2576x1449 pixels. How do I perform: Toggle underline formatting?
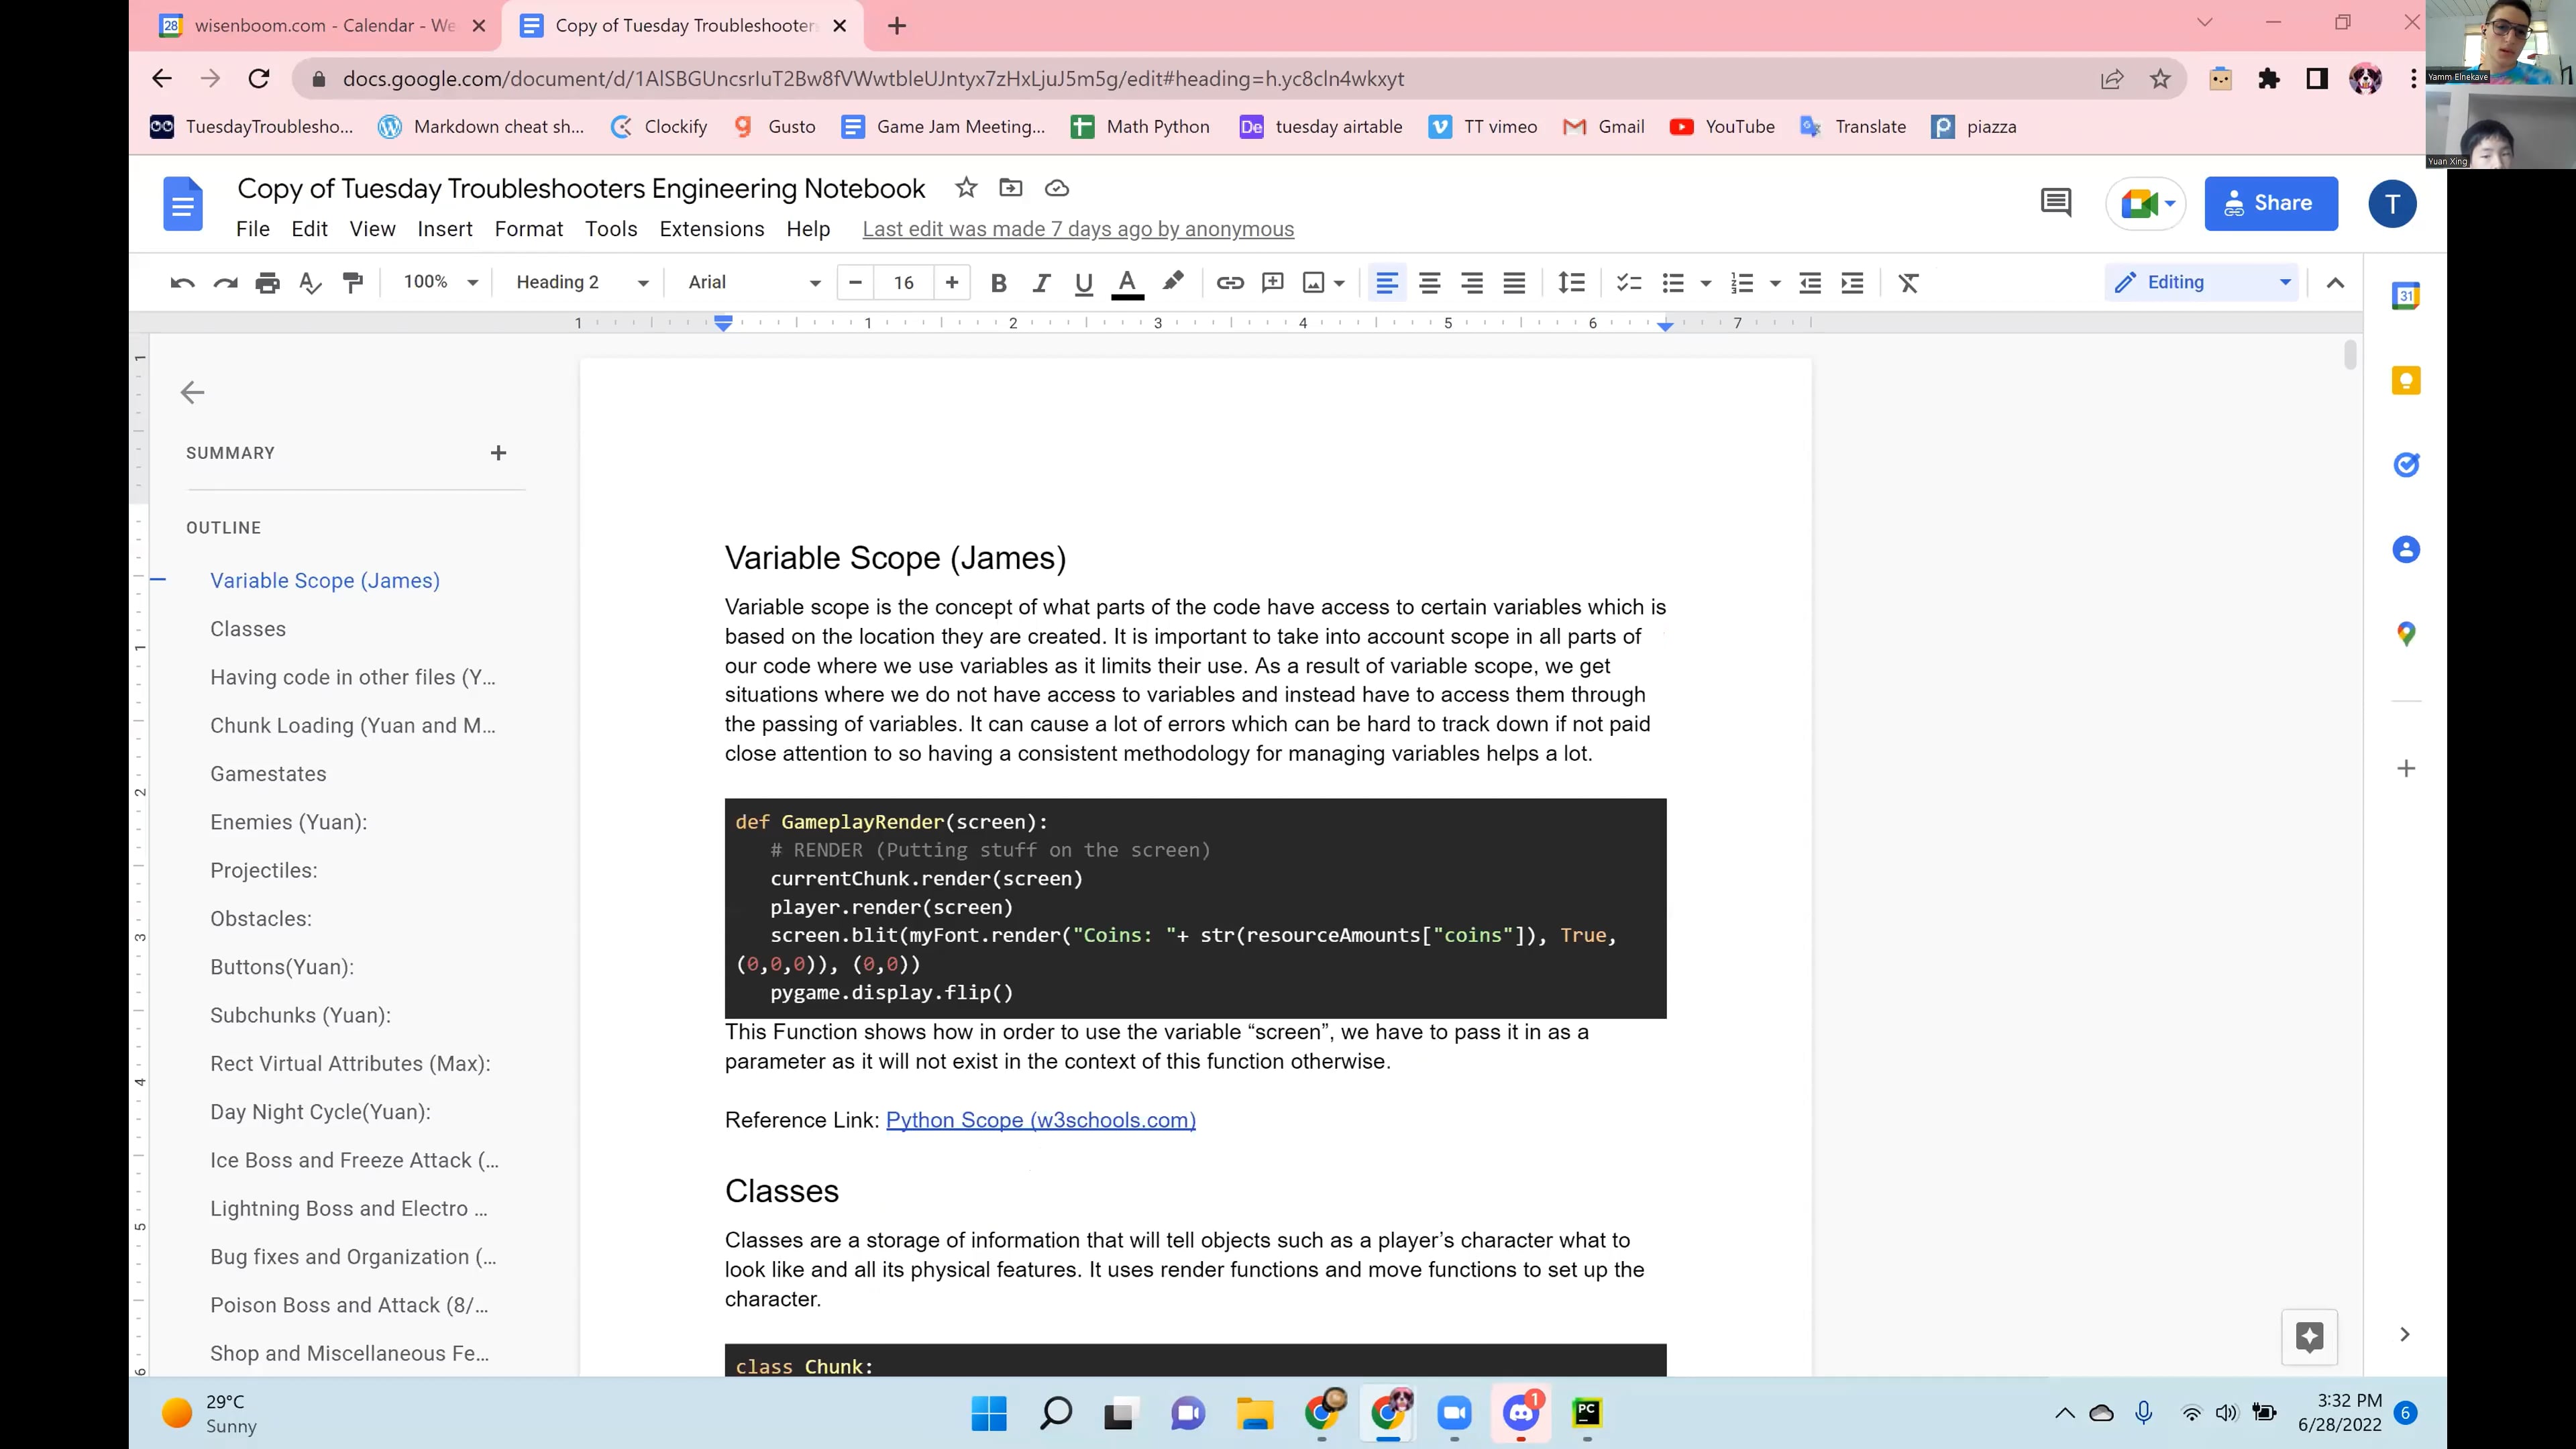[x=1084, y=282]
